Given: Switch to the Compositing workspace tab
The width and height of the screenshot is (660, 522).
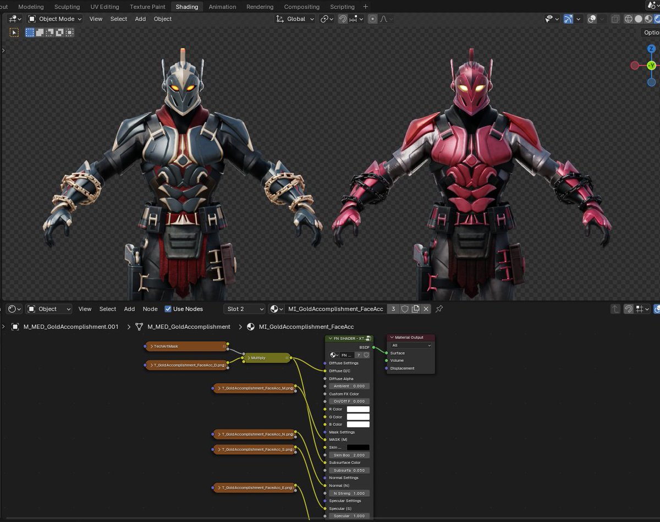Looking at the screenshot, I should pyautogui.click(x=301, y=7).
